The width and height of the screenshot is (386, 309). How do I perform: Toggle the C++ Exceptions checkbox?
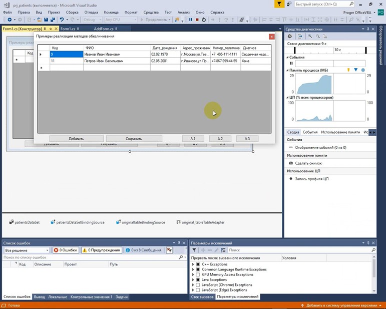pyautogui.click(x=198, y=264)
